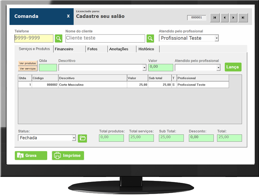Go to the first record navigation button
The width and height of the screenshot is (259, 195).
click(x=215, y=18)
